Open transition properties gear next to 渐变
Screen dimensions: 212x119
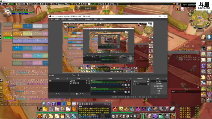click(x=148, y=81)
